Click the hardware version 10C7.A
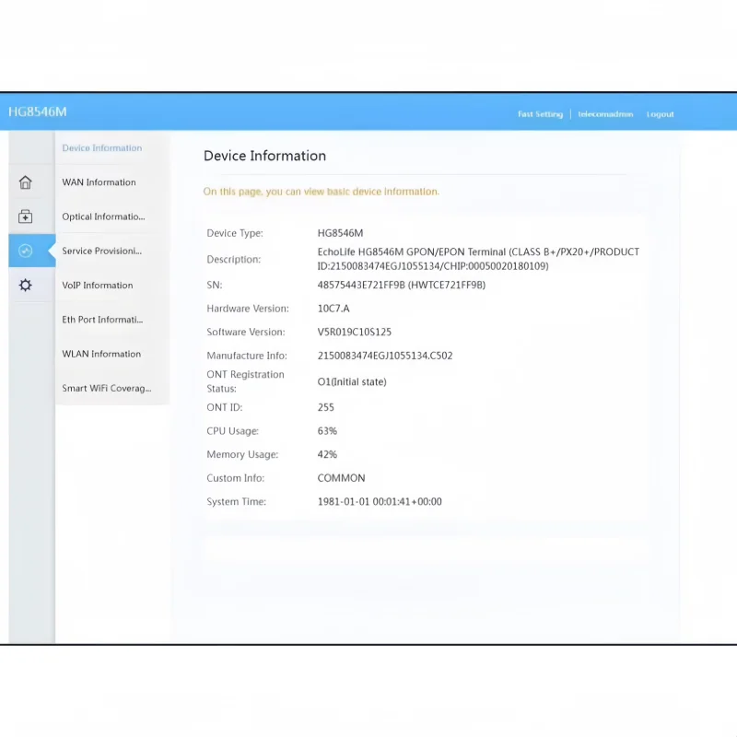Viewport: 737px width, 737px height. (x=333, y=309)
